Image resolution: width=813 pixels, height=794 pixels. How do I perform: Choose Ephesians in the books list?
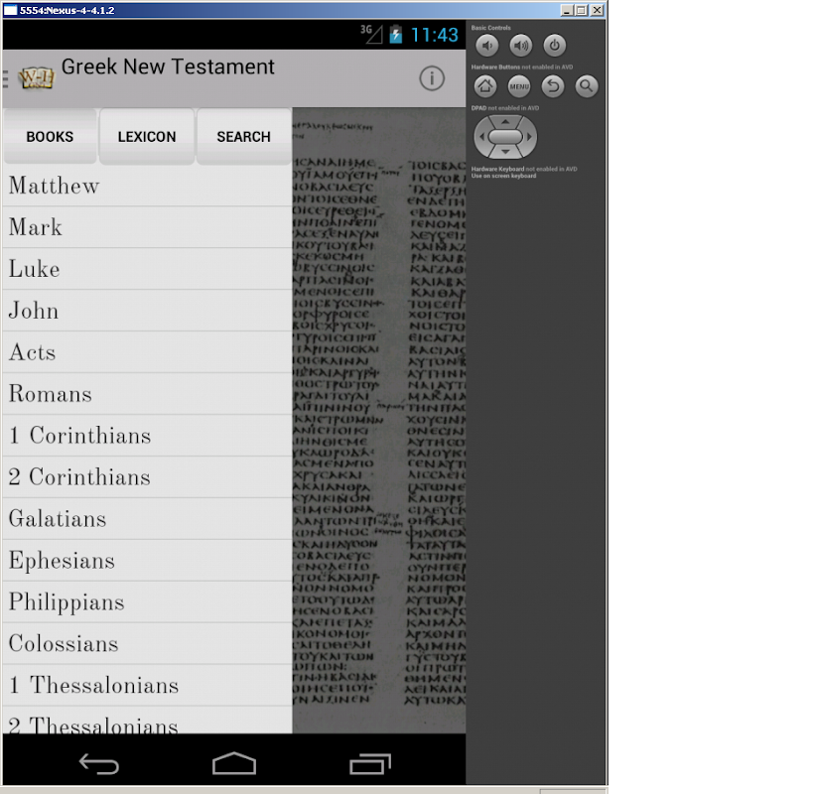147,560
